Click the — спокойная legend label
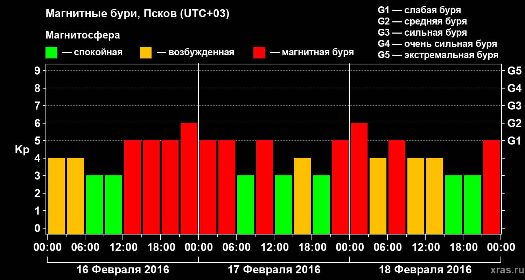 92,53
